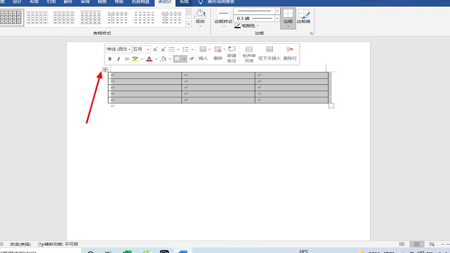Apply red font color
Viewport: 450px width, 253px height.
[149, 59]
